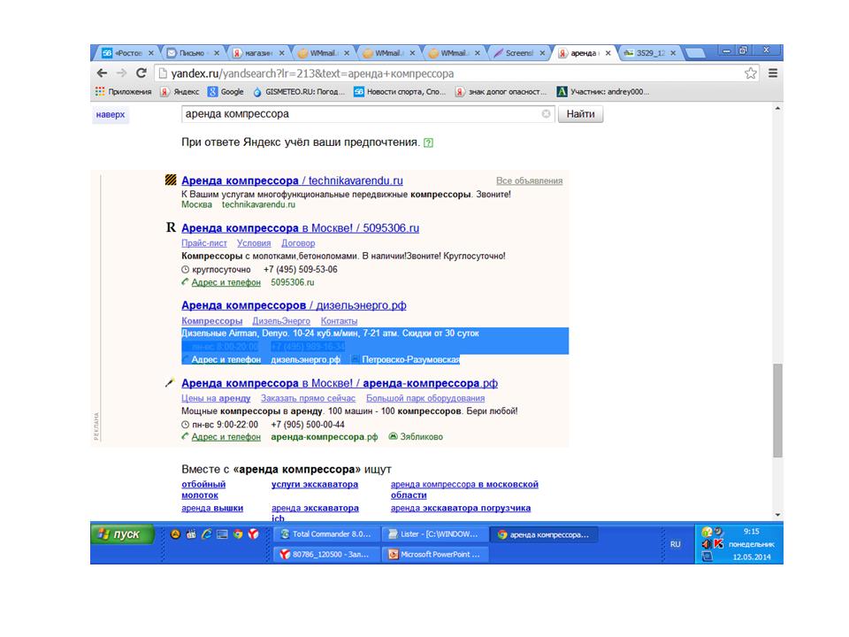Search related query аренда вышки

coord(212,508)
